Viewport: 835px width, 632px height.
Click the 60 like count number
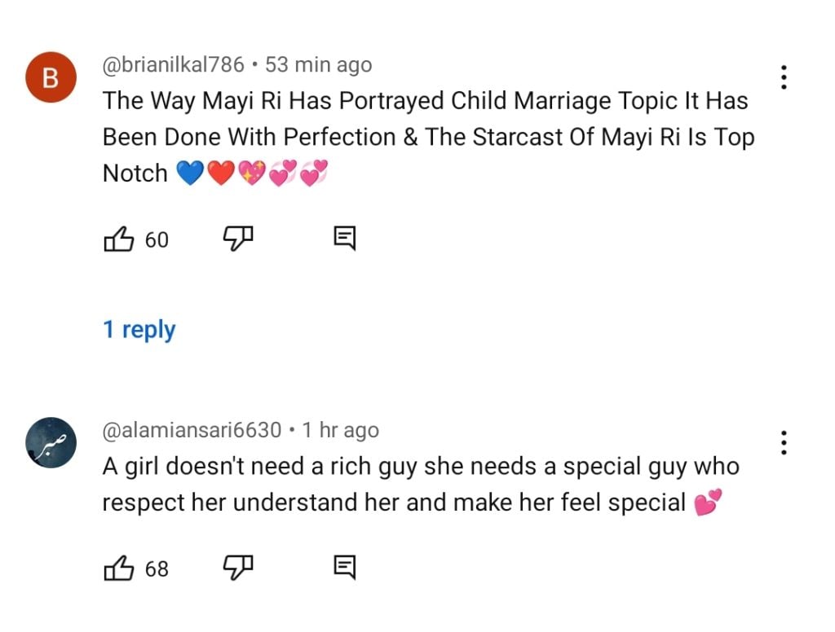pyautogui.click(x=157, y=240)
